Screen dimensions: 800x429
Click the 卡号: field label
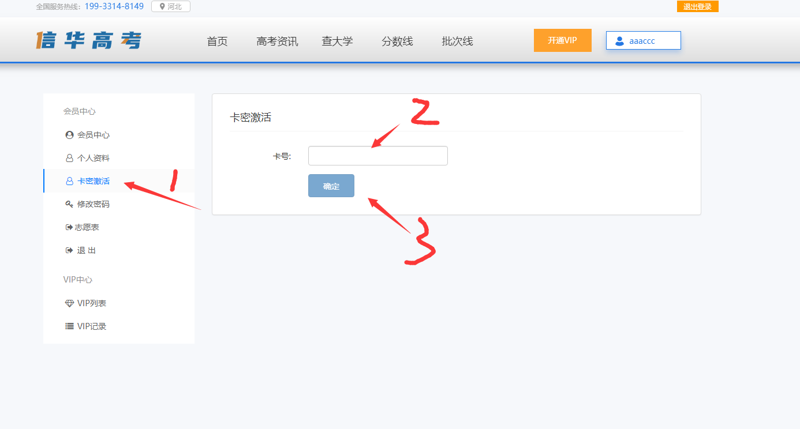click(x=282, y=156)
